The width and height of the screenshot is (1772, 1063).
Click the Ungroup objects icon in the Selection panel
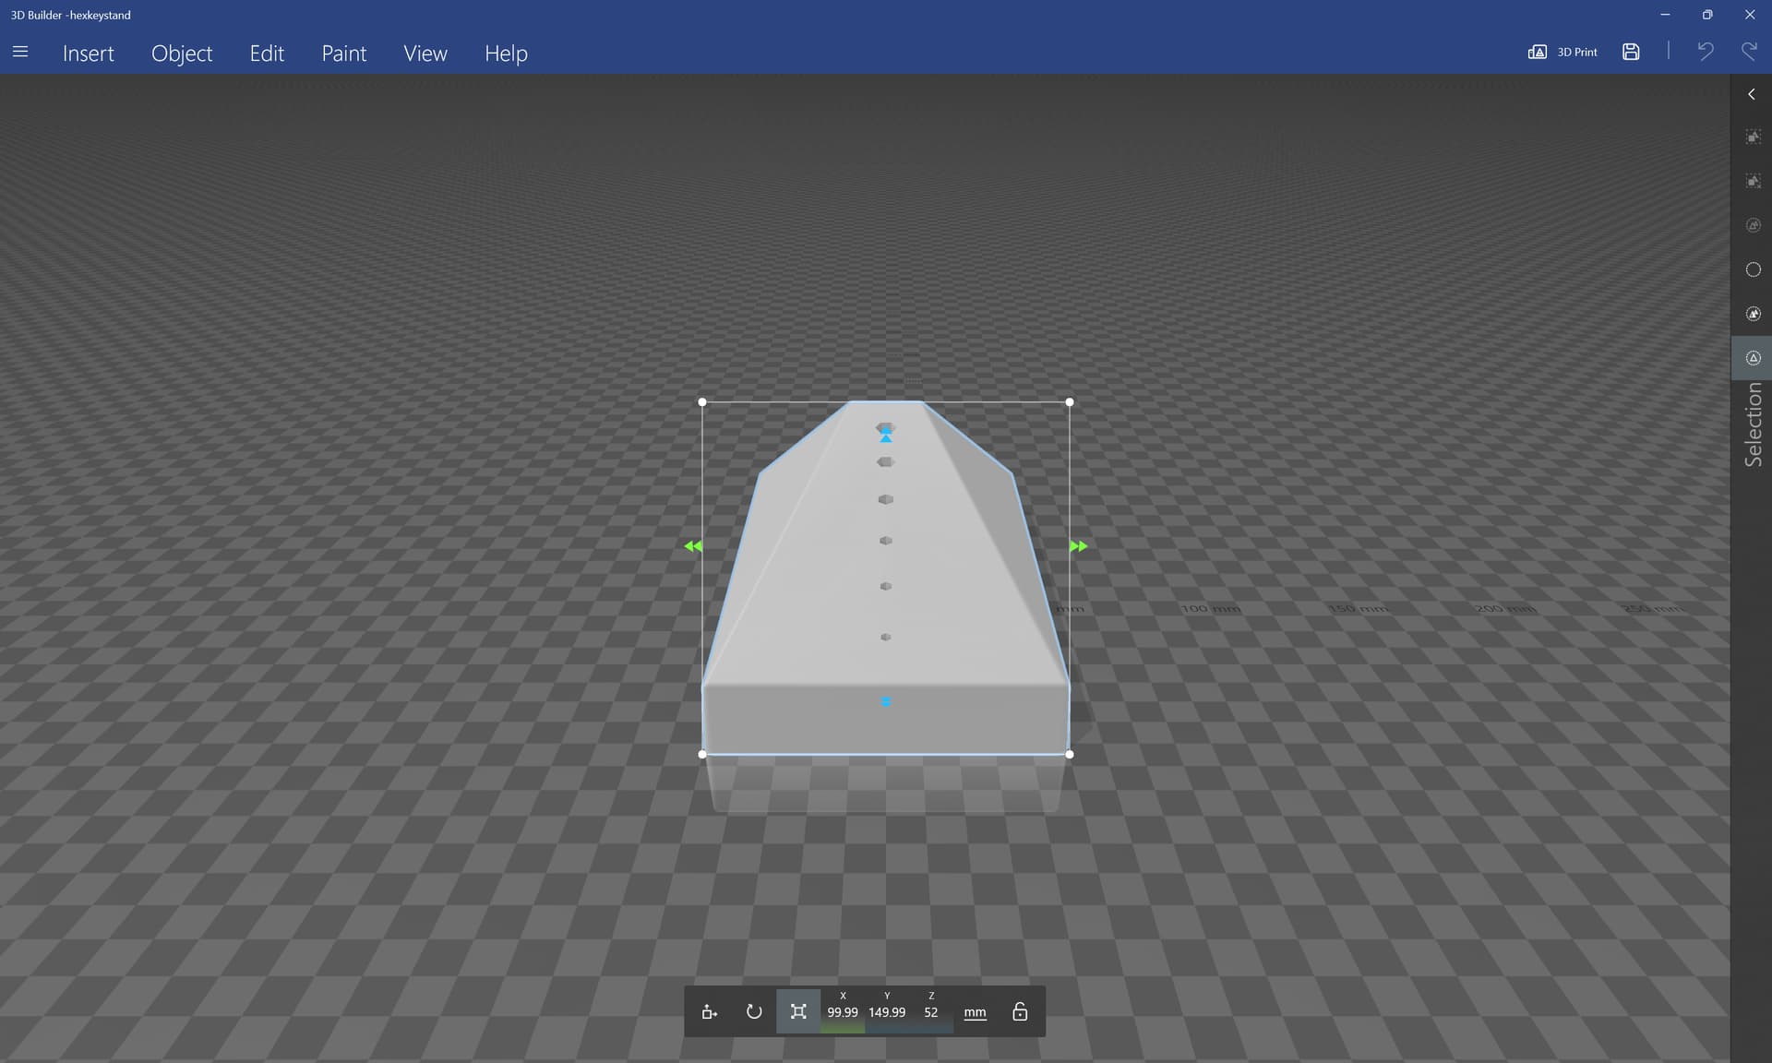[1754, 181]
